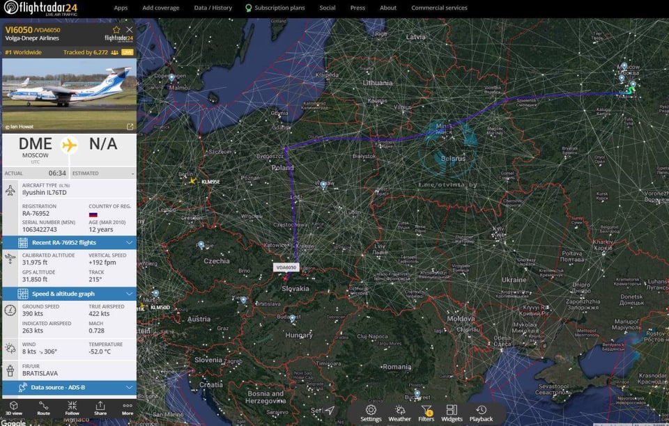
Task: Select the VDA6050 aircraft marker on map
Action: tap(286, 278)
